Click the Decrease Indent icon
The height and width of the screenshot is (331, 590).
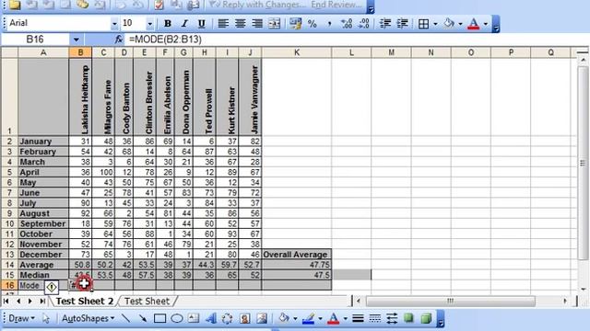point(385,24)
